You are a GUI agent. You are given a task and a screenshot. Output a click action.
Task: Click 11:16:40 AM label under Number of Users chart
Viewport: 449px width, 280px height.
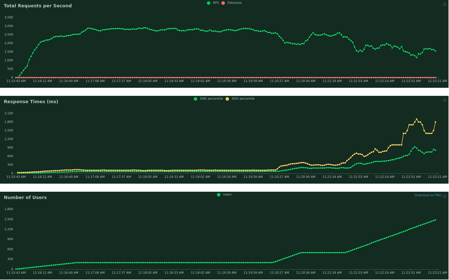coord(69,273)
